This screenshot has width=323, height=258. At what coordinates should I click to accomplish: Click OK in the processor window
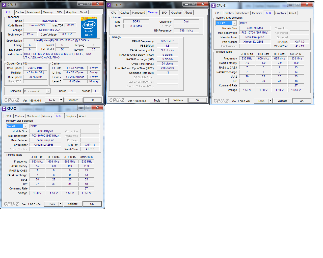pyautogui.click(x=93, y=100)
